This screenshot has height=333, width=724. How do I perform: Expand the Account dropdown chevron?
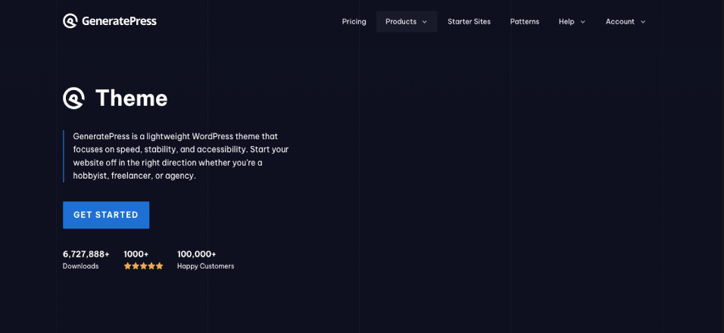tap(643, 22)
